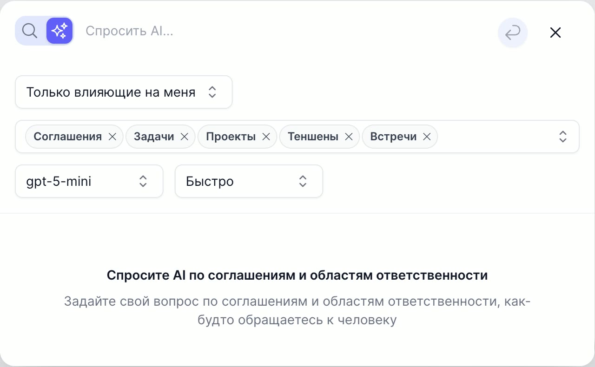Click the "Встречи" tag label
Image resolution: width=595 pixels, height=367 pixels.
[393, 137]
